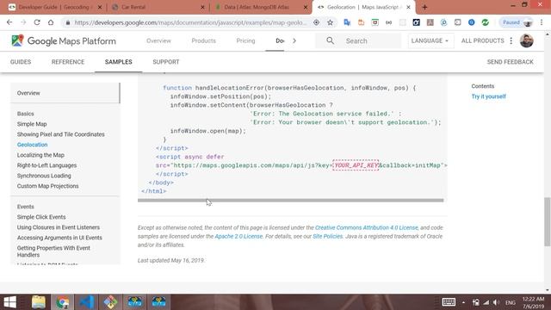Open Getting Properties With Event Handlers
Viewport: 551px width, 310px height.
pos(53,251)
